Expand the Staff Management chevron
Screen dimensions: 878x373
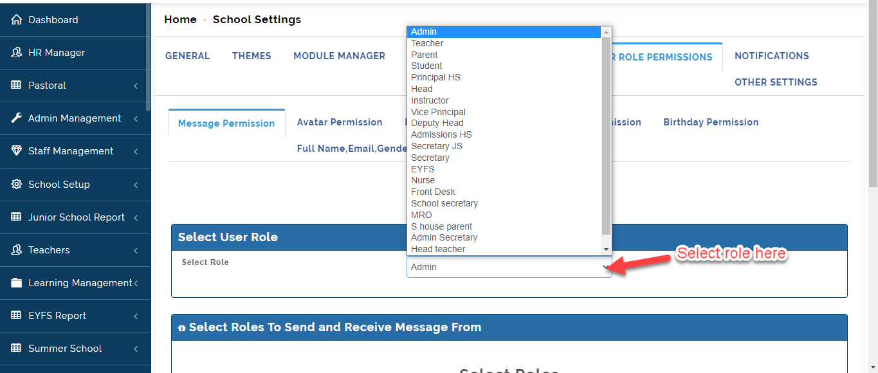point(136,152)
